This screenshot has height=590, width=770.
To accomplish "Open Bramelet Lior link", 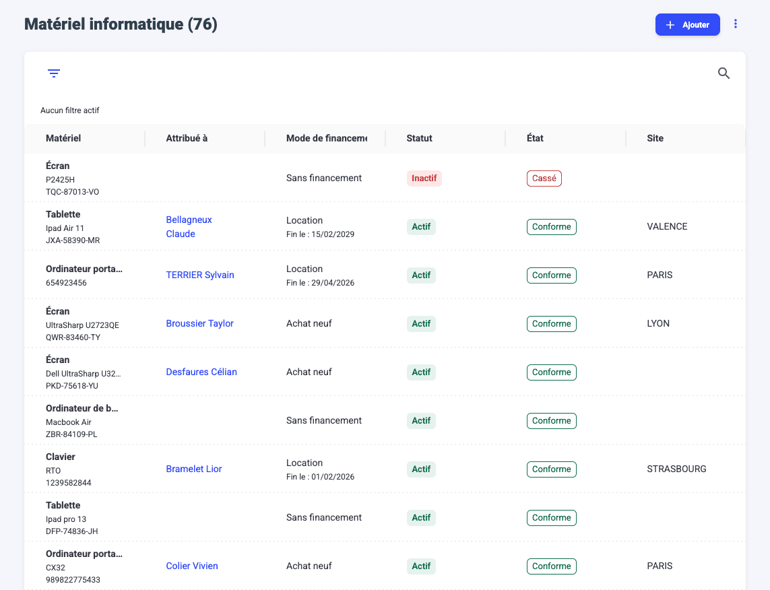I will coord(194,469).
